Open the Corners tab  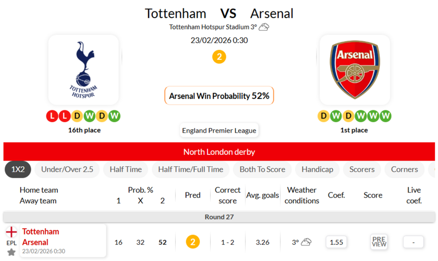pos(404,169)
